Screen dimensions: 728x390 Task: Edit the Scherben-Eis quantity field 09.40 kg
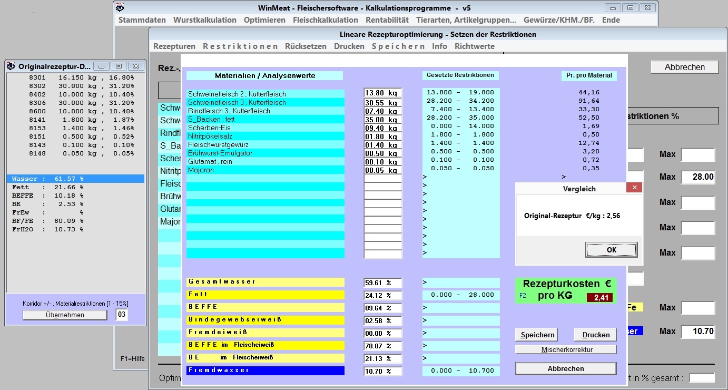point(382,128)
